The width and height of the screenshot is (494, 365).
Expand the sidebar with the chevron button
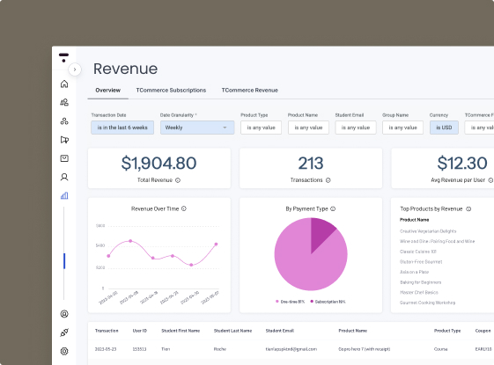[x=75, y=69]
